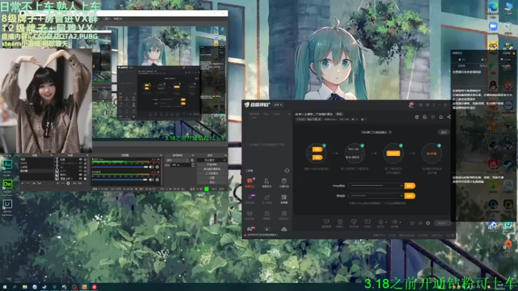This screenshot has width=518, height=291.
Task: Click Settings (设置) button in OBS controls
Action: click(212, 177)
